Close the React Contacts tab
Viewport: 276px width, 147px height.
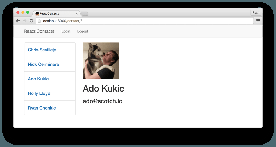[x=77, y=13]
